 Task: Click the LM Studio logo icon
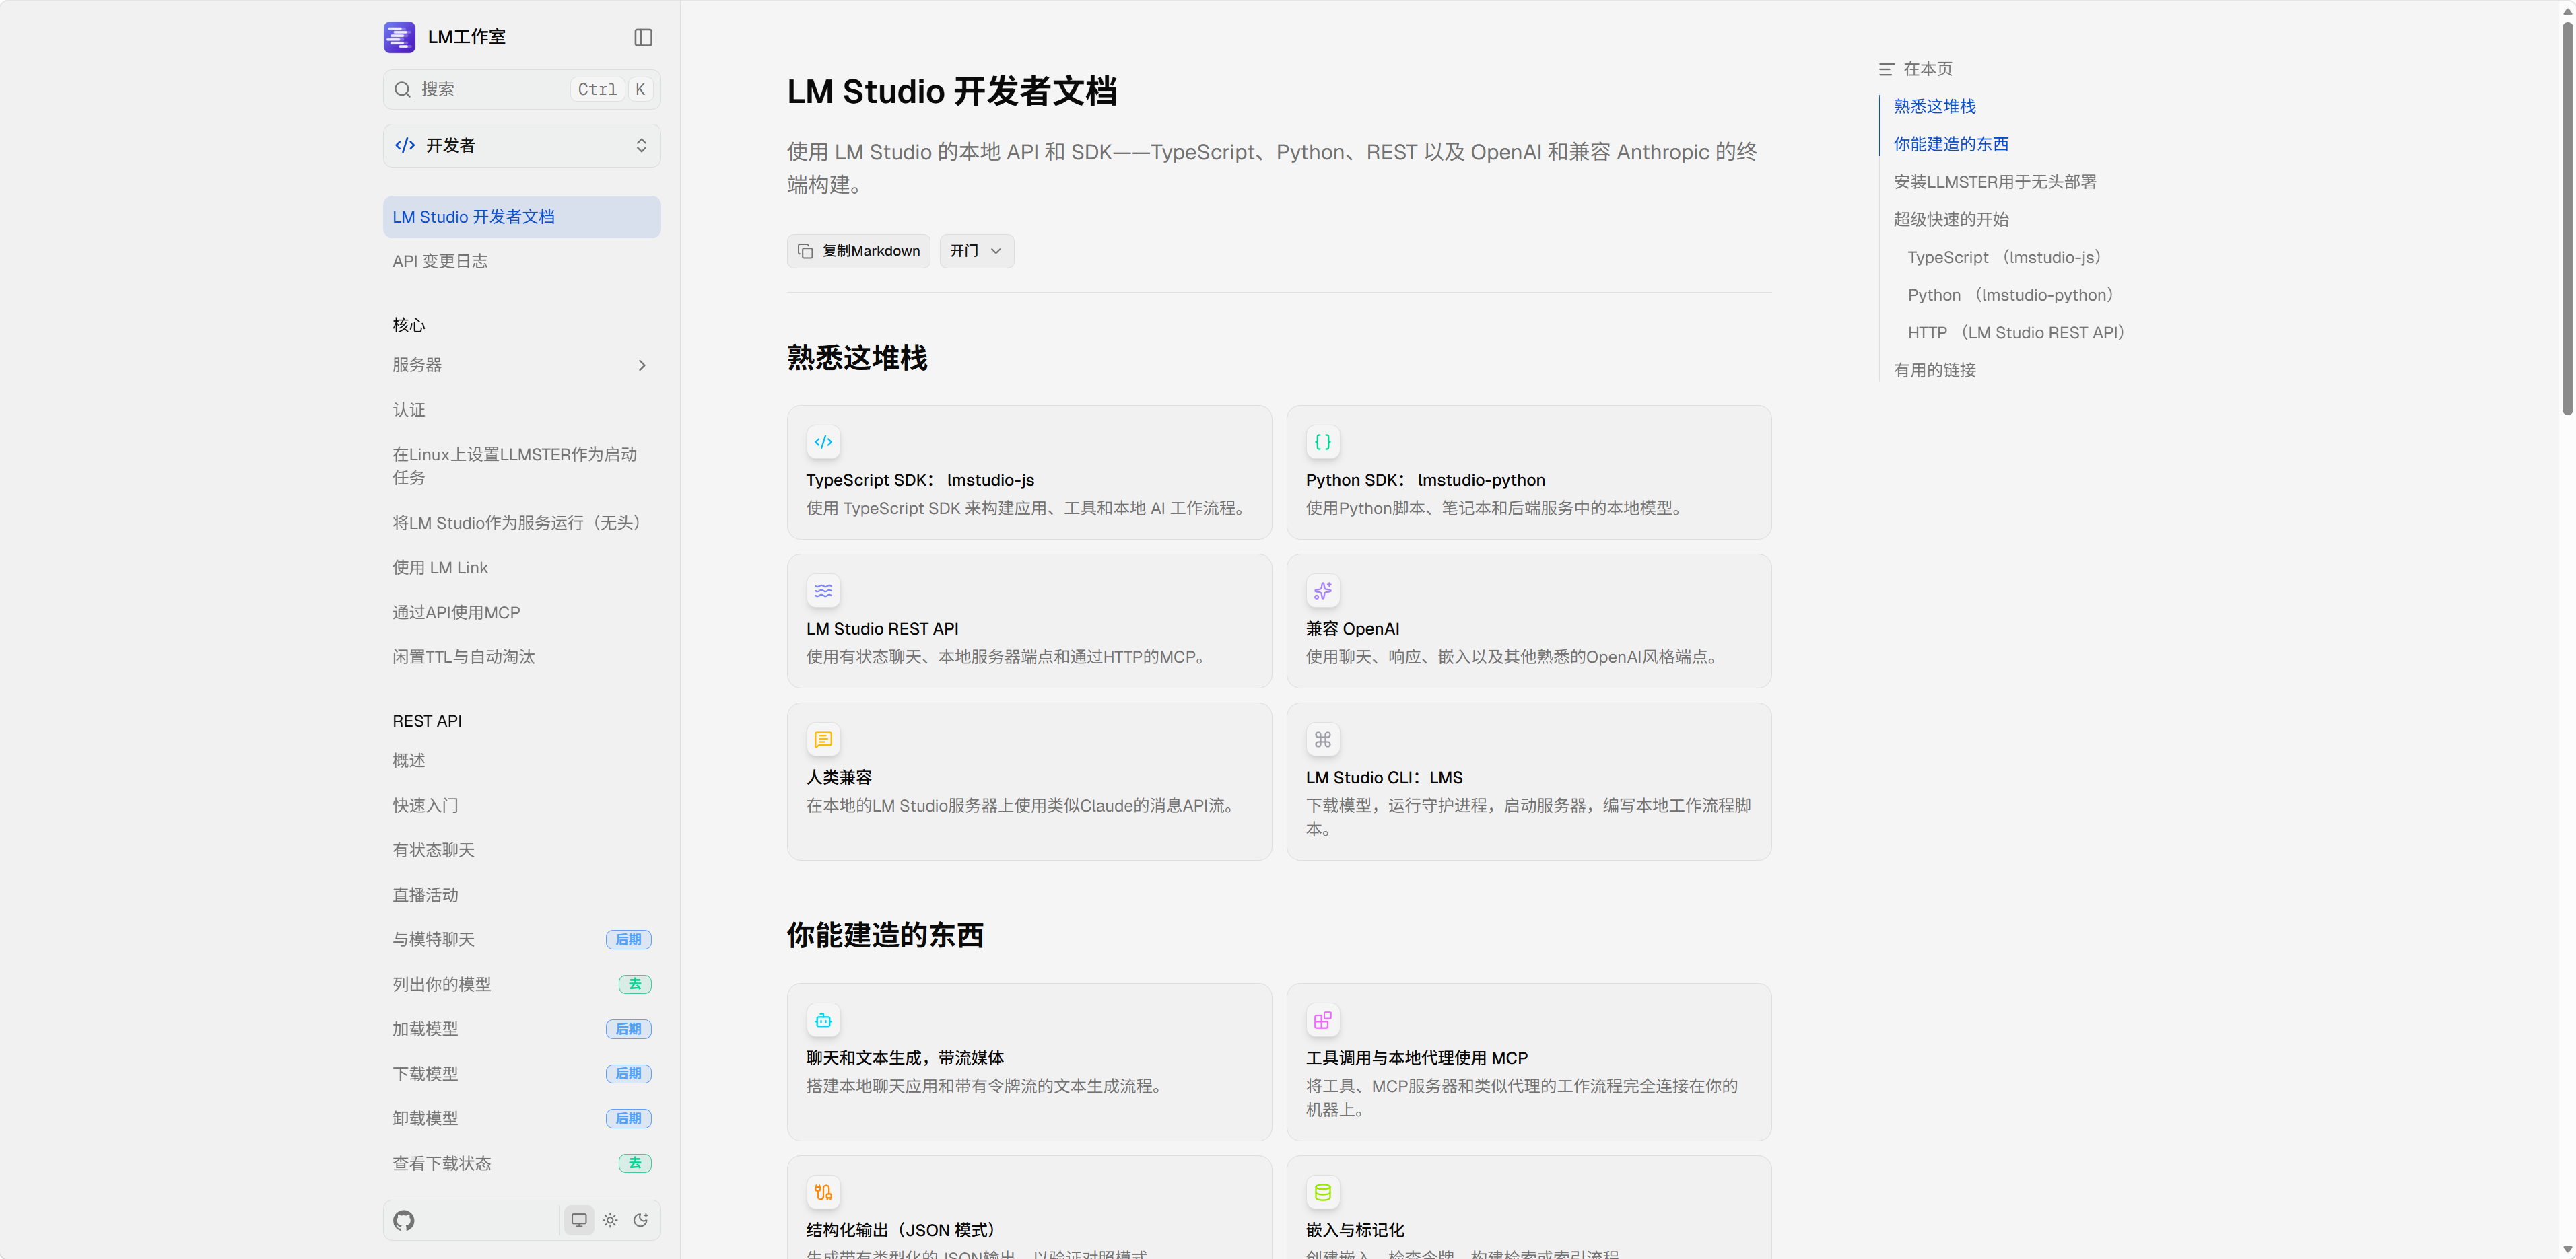[399, 37]
